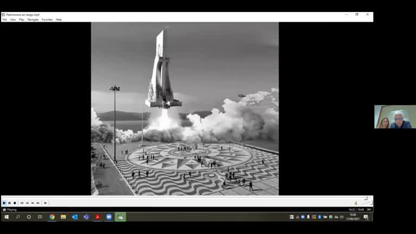The image size is (416, 234).
Task: Open Windows taskbar search
Action: [x=18, y=217]
